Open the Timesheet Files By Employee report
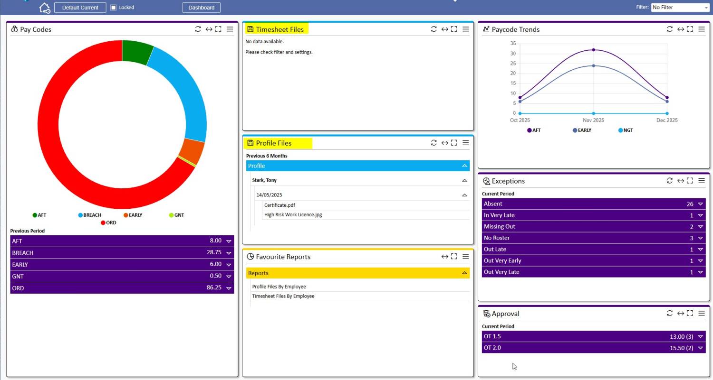Image resolution: width=713 pixels, height=380 pixels. point(283,296)
